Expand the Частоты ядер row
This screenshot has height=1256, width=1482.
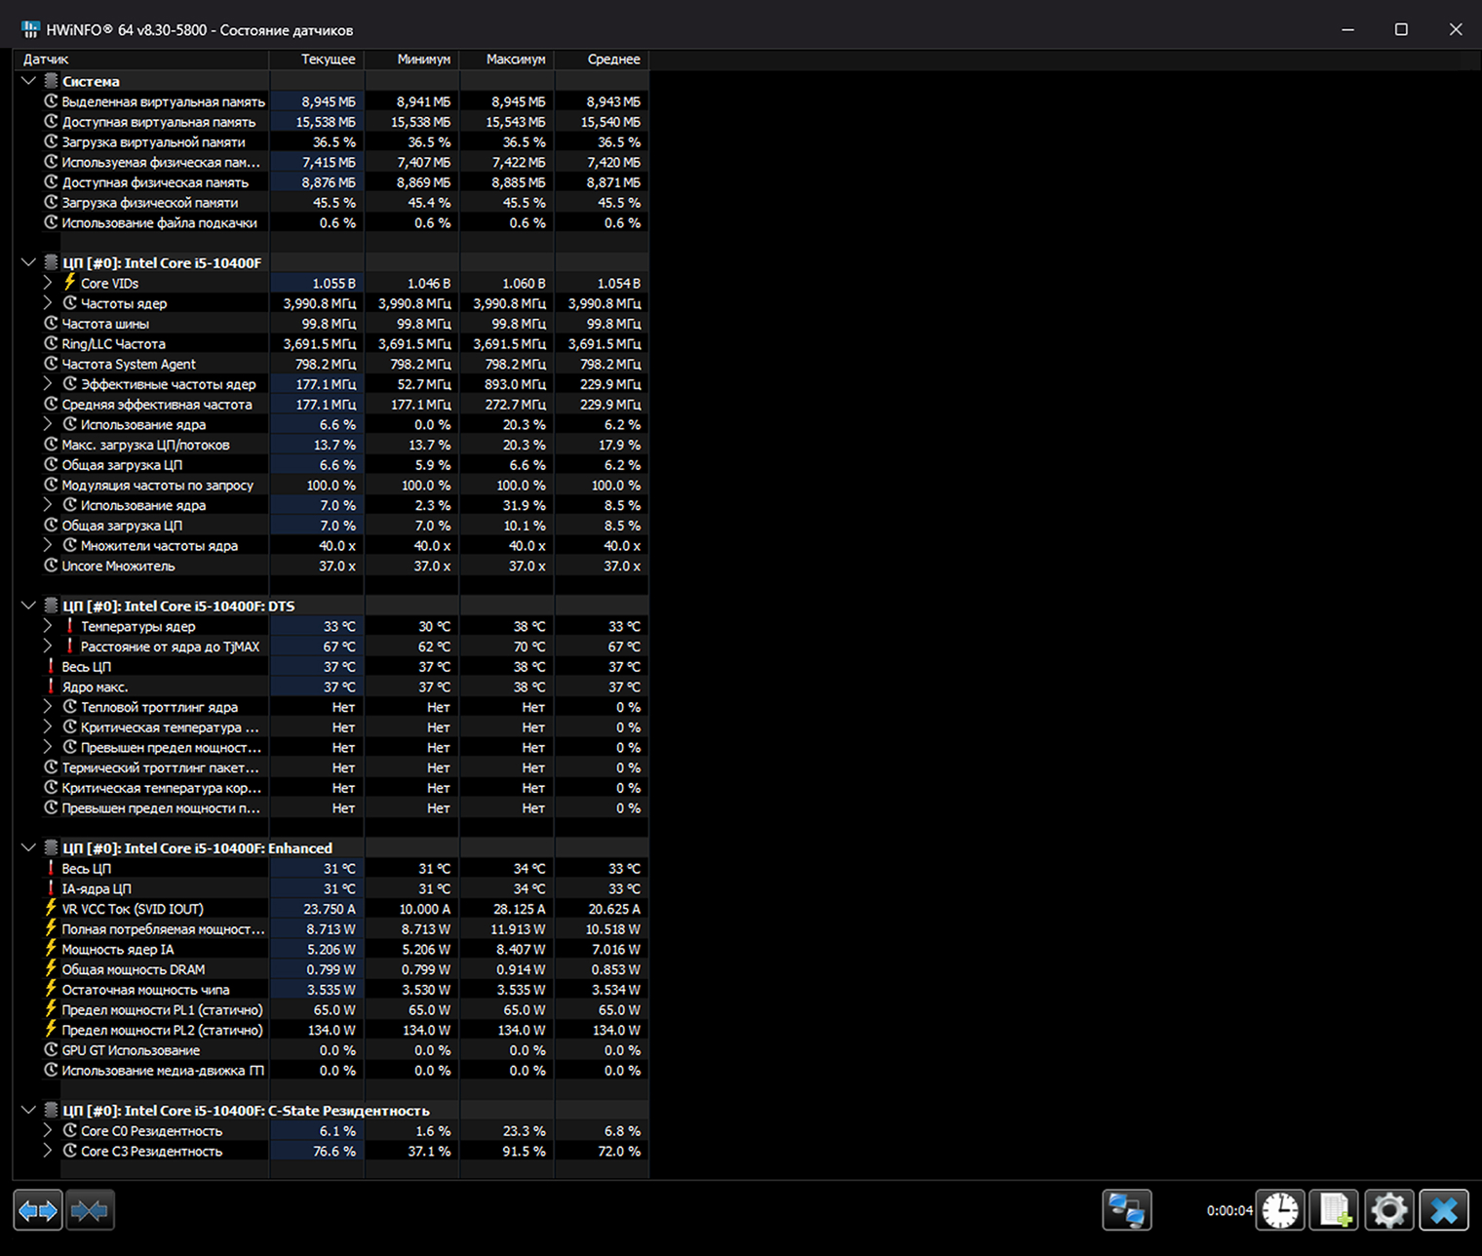[48, 303]
